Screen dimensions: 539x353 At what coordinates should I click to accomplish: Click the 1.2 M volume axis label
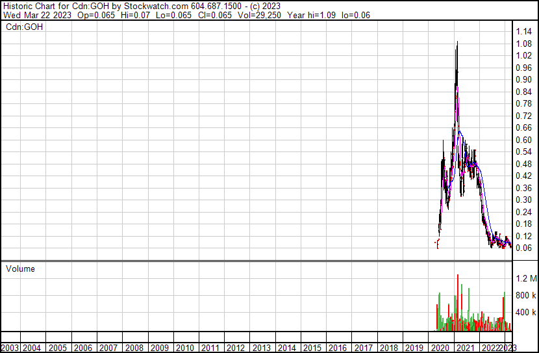[526, 279]
